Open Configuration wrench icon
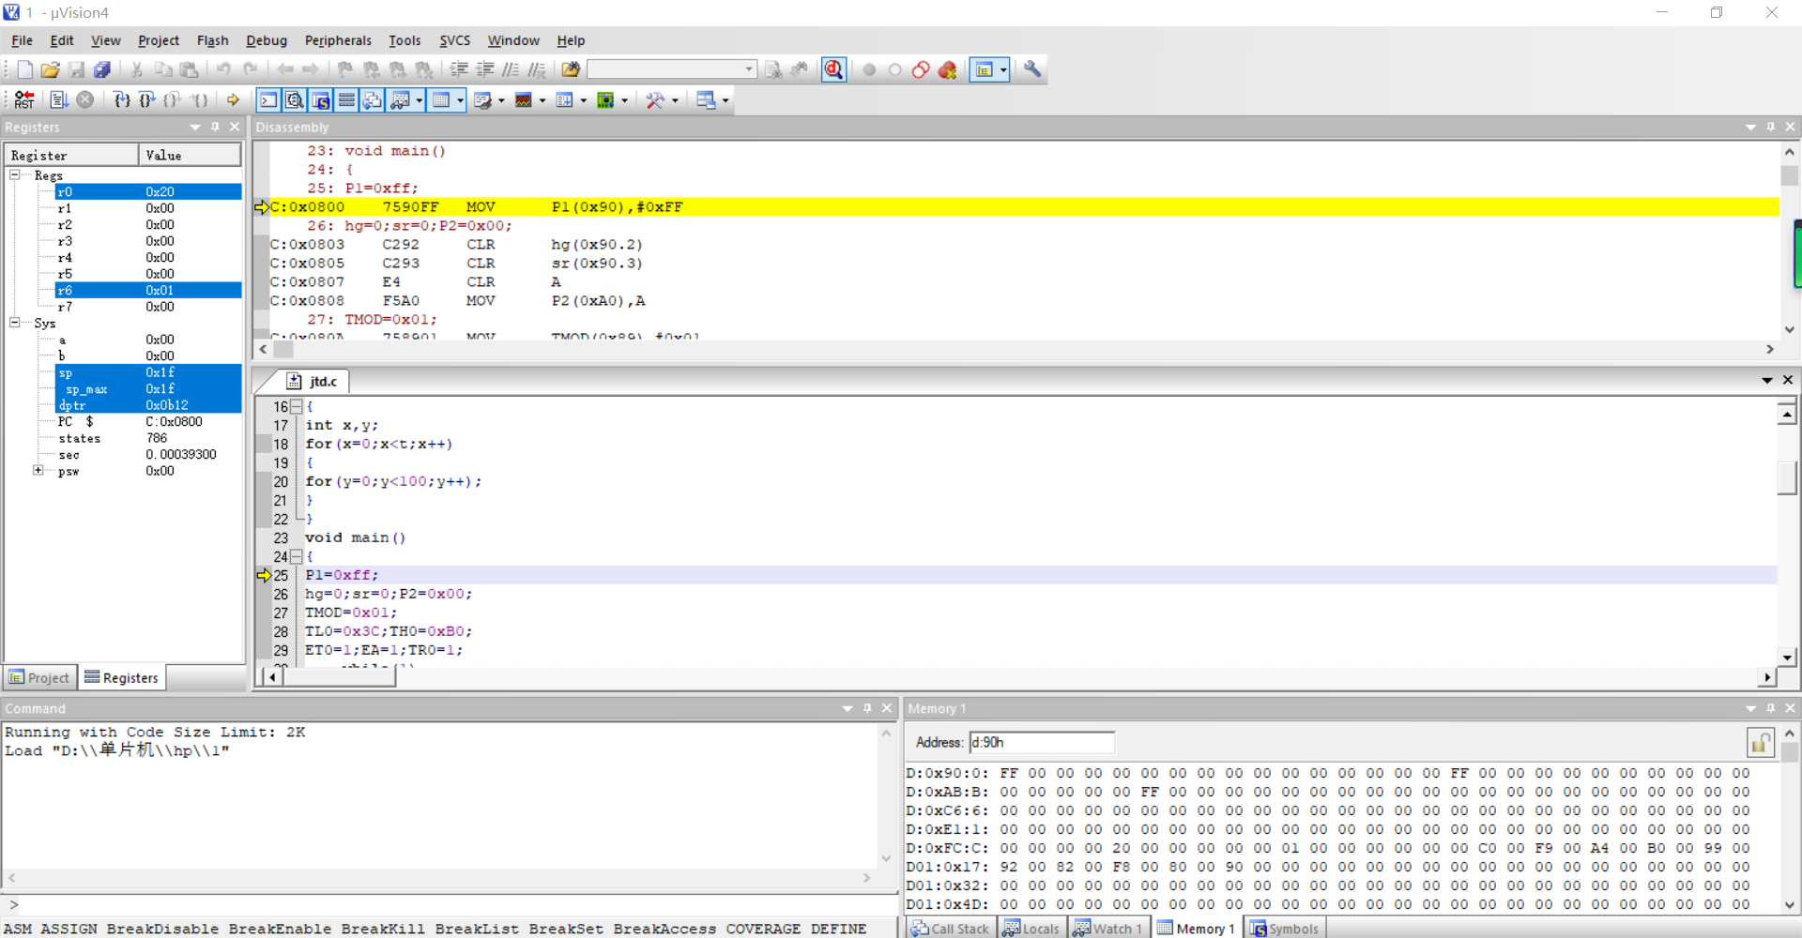Image resolution: width=1802 pixels, height=938 pixels. (x=1032, y=69)
